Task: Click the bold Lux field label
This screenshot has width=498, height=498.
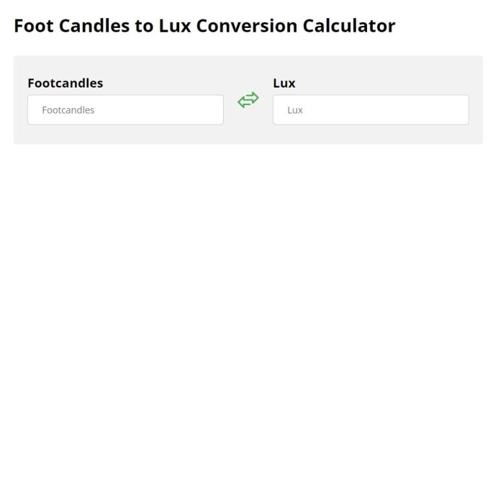Action: pos(284,83)
